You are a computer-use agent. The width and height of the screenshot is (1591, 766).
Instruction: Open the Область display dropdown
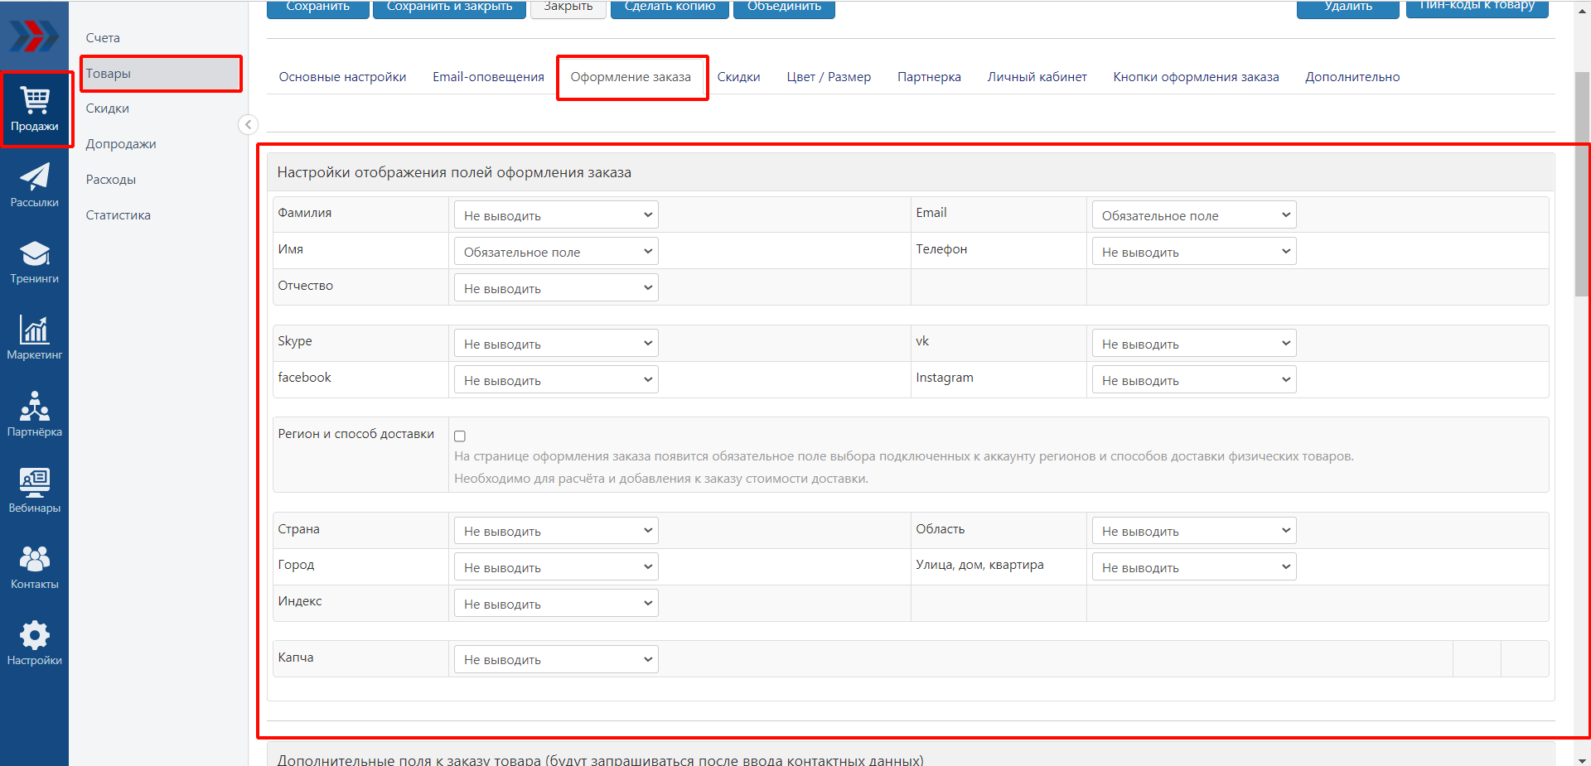1194,531
